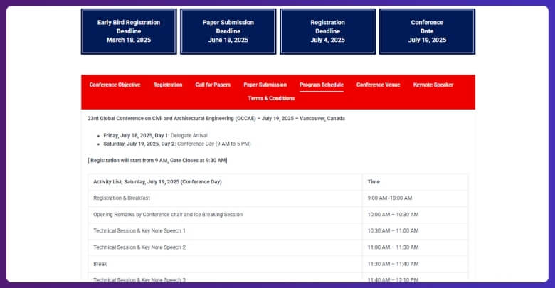Click the 11:00 AM – 11:30 AM time cell
This screenshot has width=555, height=288.
pos(416,247)
